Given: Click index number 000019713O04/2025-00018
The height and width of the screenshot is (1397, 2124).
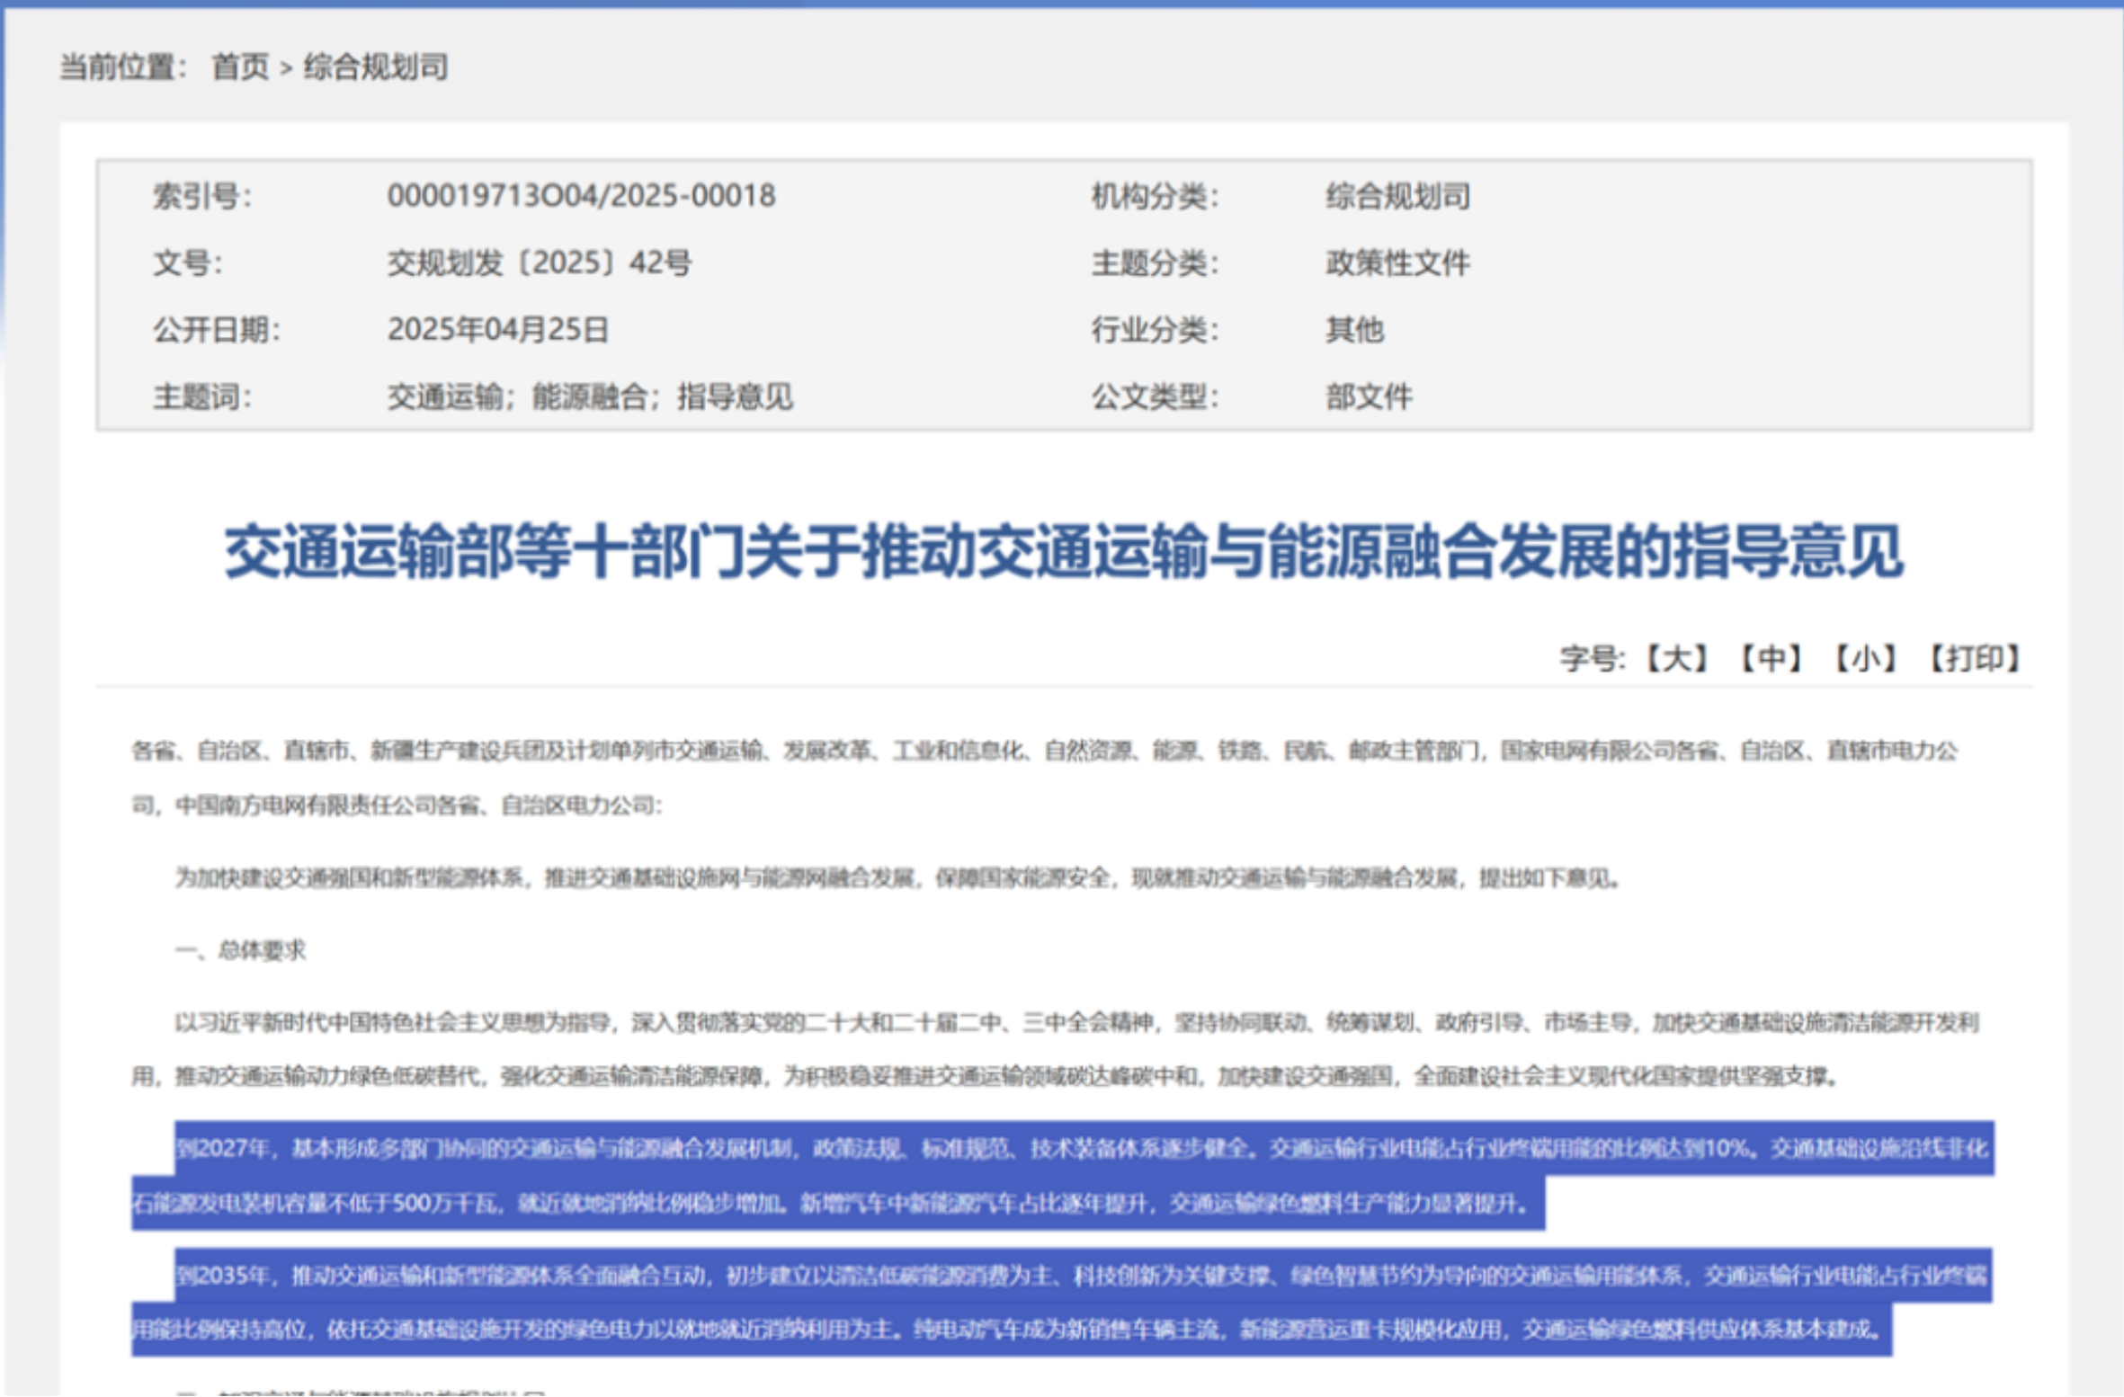Looking at the screenshot, I should point(581,196).
